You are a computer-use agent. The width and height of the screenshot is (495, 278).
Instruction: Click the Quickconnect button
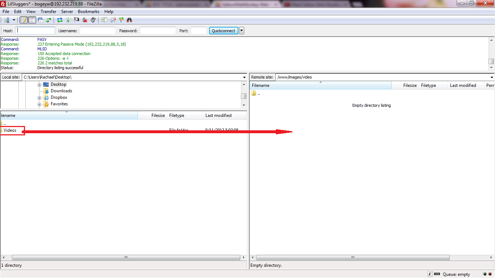[x=223, y=31]
